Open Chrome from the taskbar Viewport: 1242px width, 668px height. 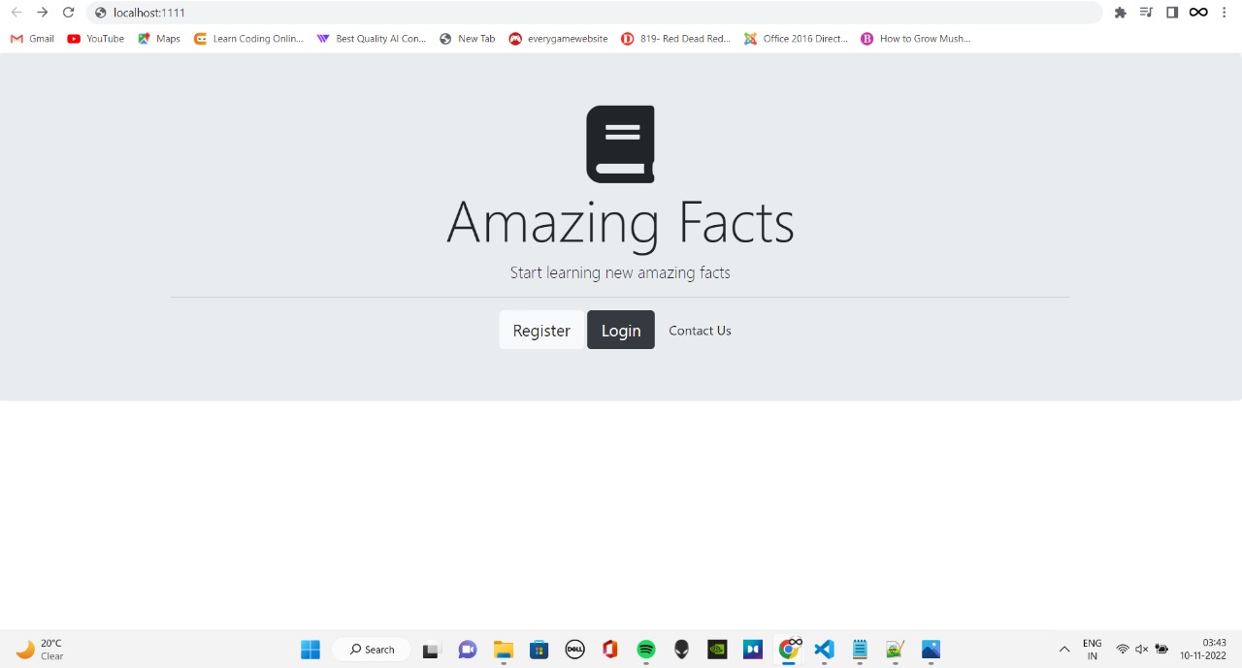pyautogui.click(x=789, y=650)
